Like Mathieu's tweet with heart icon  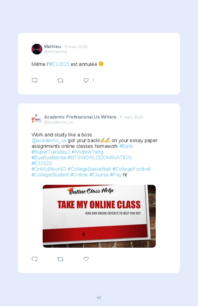click(86, 80)
